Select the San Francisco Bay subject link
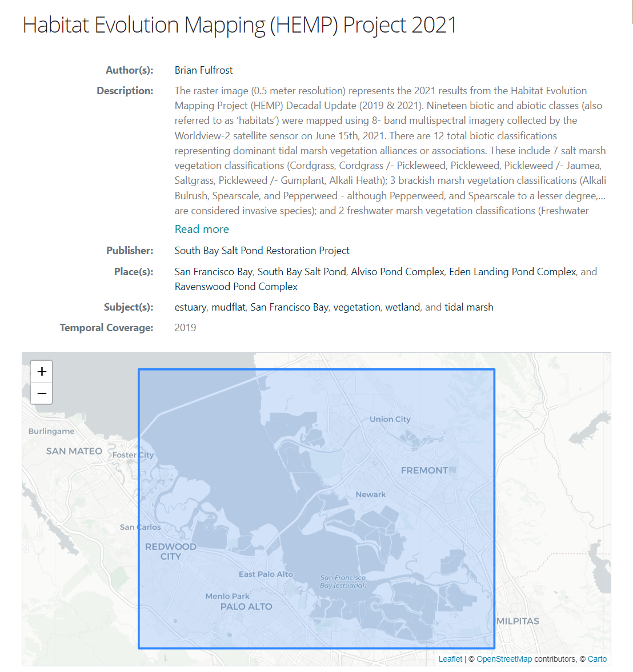 tap(290, 307)
